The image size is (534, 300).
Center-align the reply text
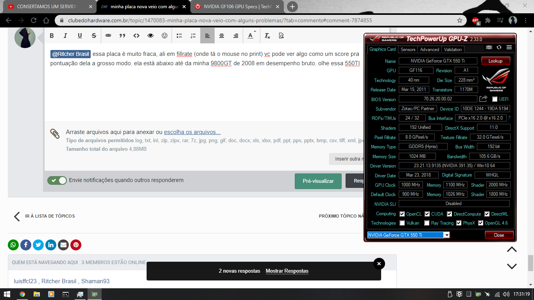[x=222, y=36]
